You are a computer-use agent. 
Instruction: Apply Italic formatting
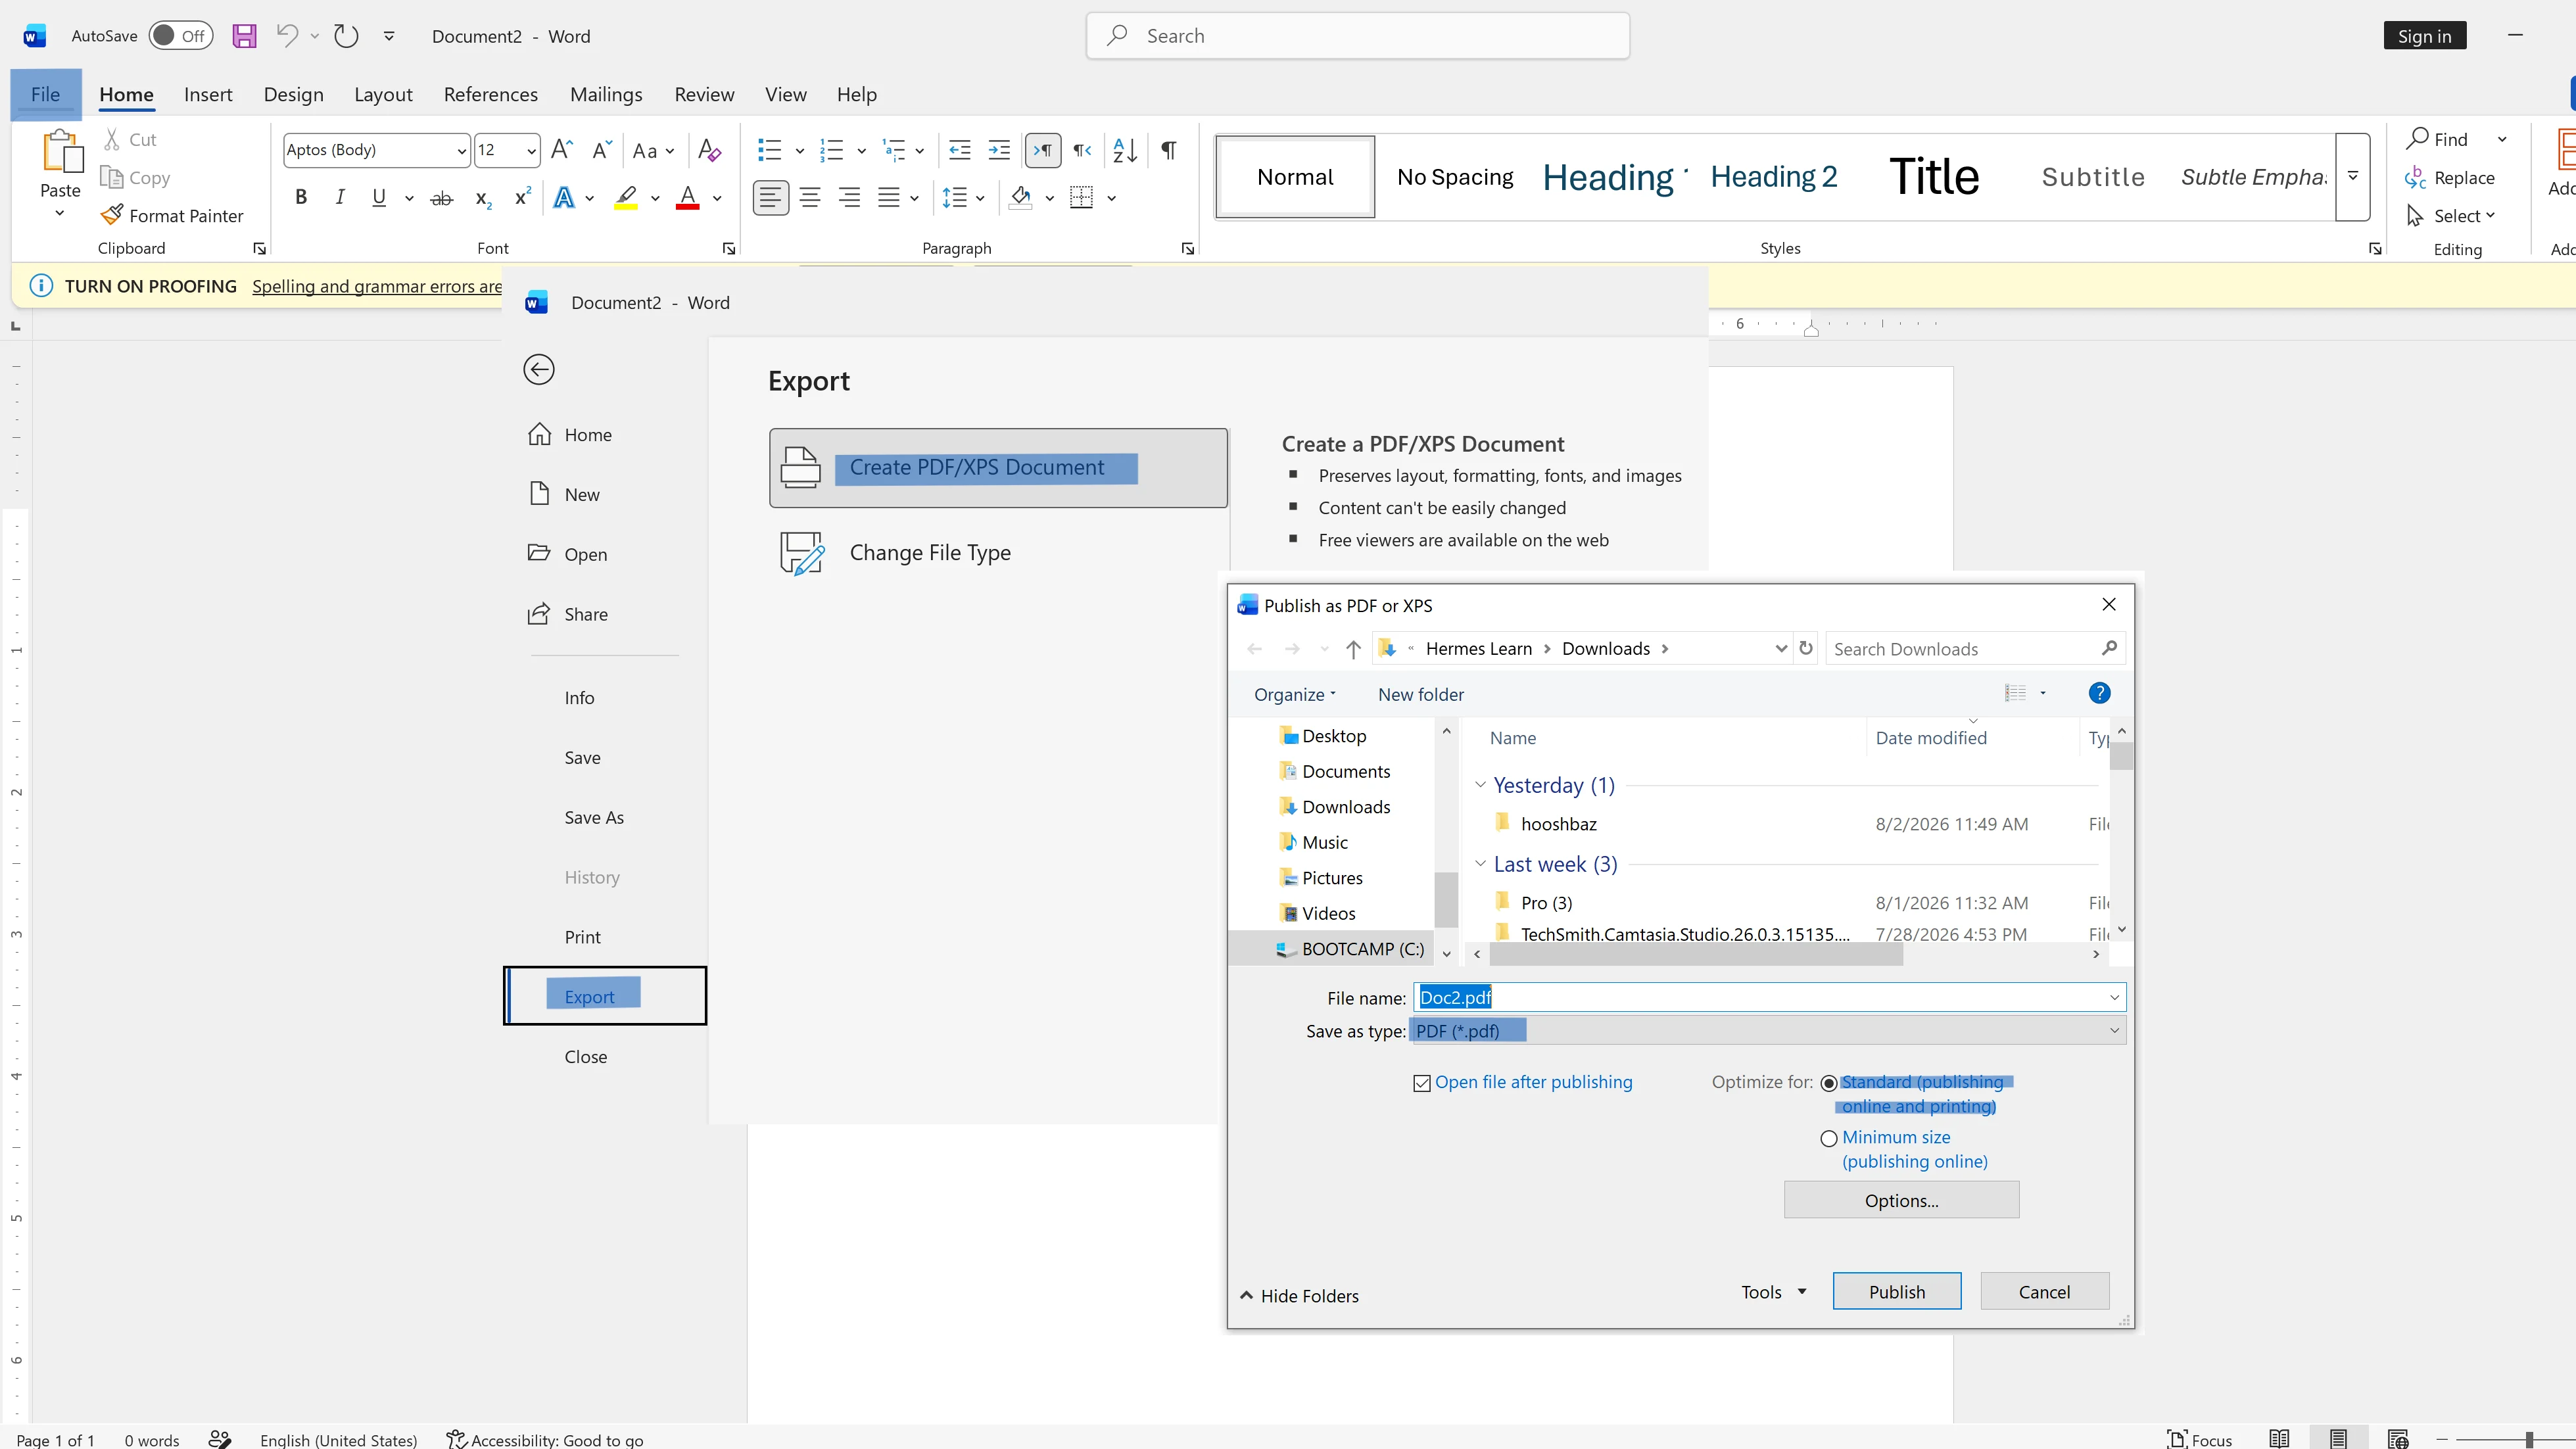340,197
